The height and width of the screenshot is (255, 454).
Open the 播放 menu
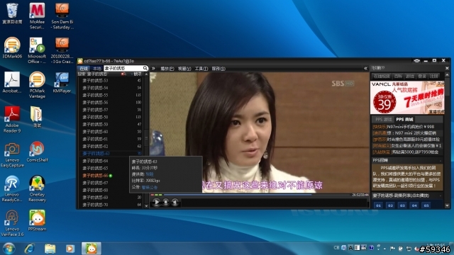pos(167,69)
